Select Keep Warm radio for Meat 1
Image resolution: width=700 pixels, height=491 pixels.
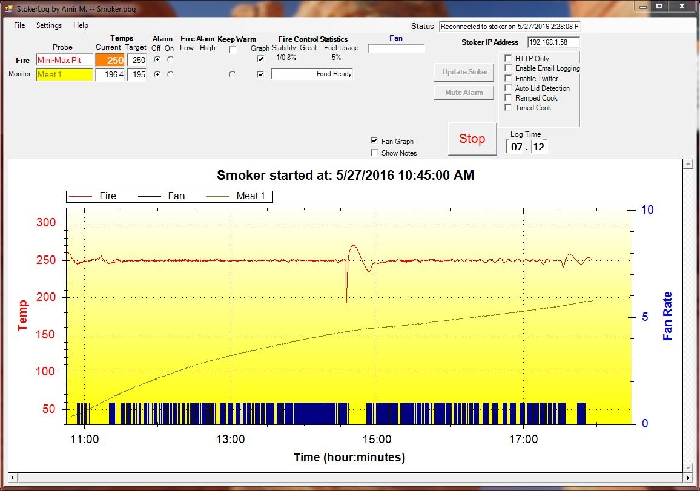(x=232, y=74)
